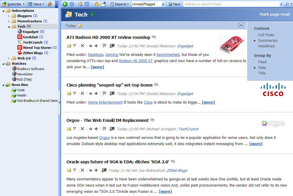Click the new-window icon beside the Oracle headline
The image size is (293, 196).
coord(173,162)
